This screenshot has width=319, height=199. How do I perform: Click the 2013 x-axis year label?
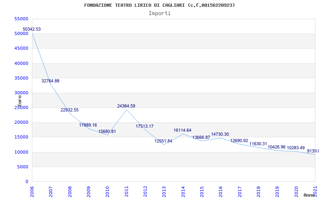click(164, 192)
